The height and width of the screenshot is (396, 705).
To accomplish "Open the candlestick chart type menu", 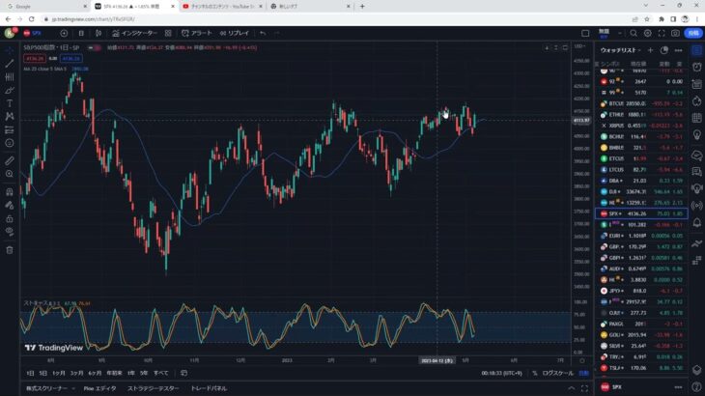I will 98,33.
